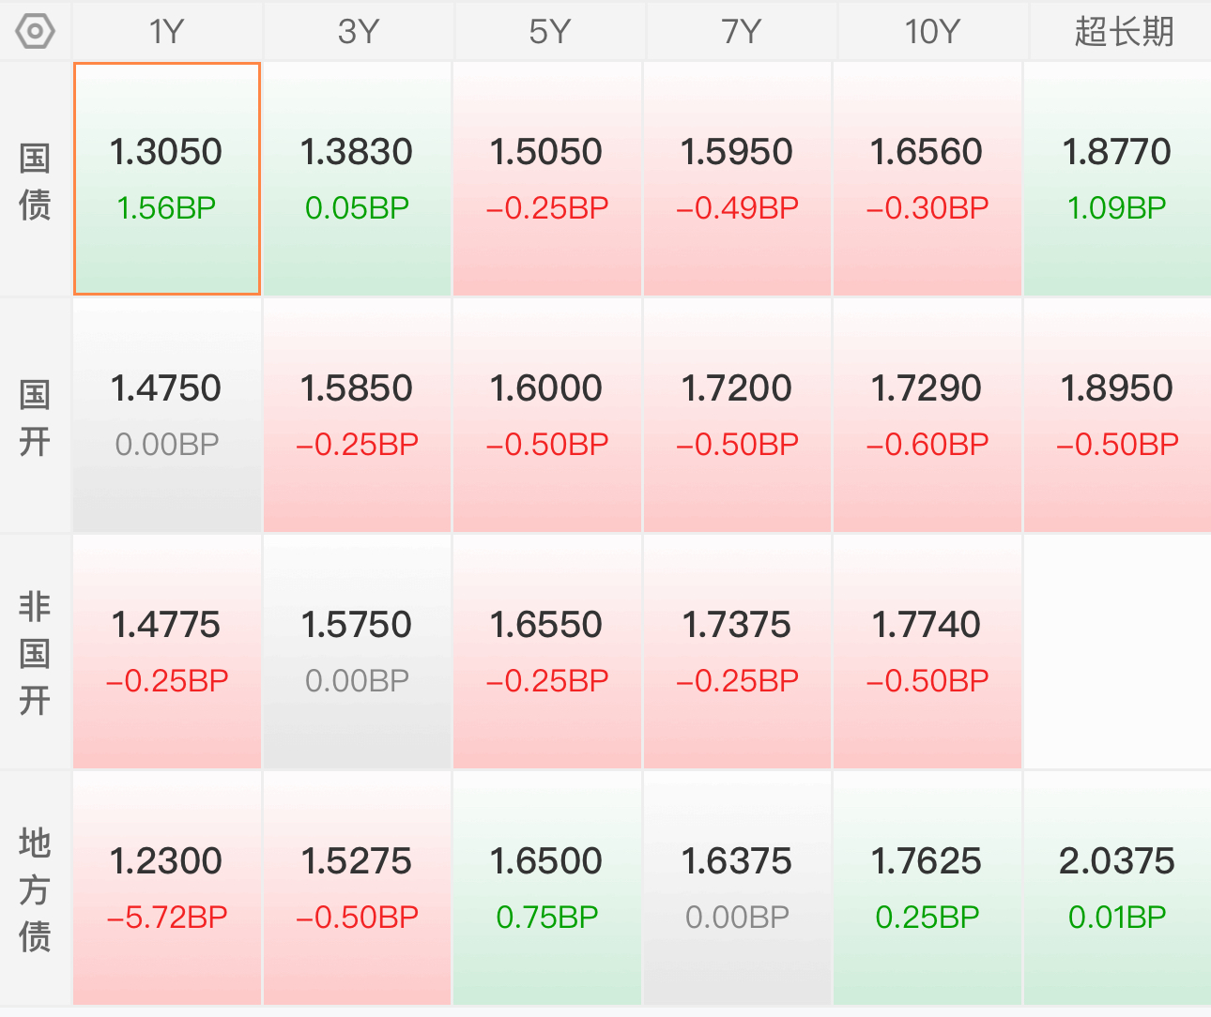Click the 地方债 7Y cell 1.6375
Image resolution: width=1211 pixels, height=1017 pixels.
(737, 888)
